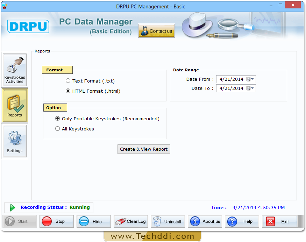Click the Uninstall recycle bin button
This screenshot has height=242, width=306.
168,221
